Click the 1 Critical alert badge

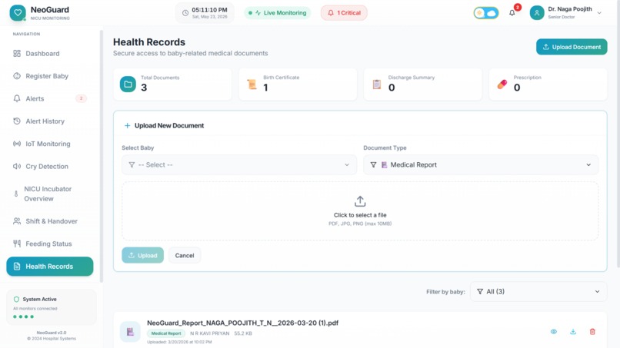[344, 13]
